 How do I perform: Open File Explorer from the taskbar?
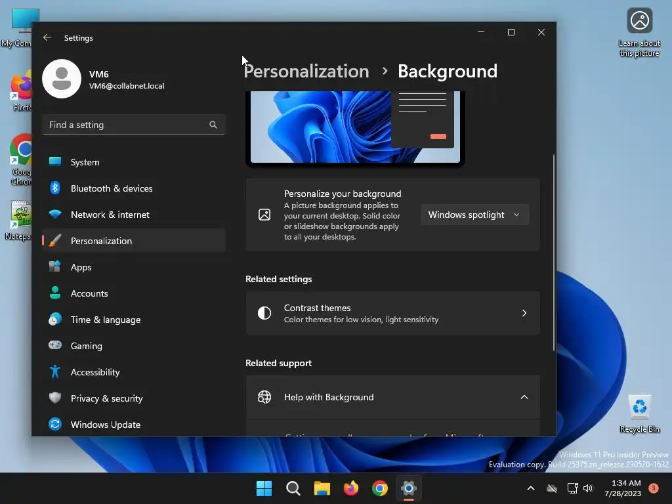322,488
